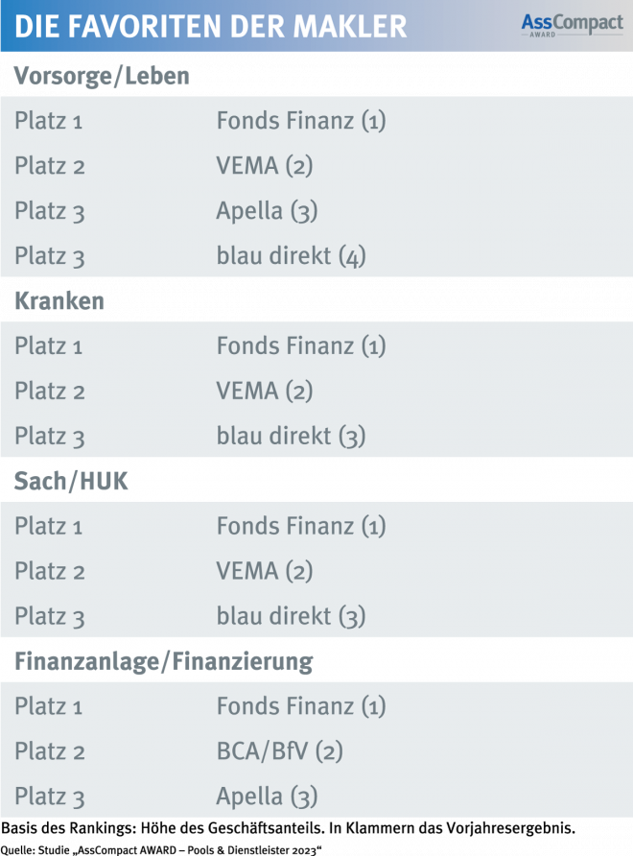This screenshot has height=856, width=633.
Task: Click the AssCompact Award logo
Action: (x=572, y=25)
